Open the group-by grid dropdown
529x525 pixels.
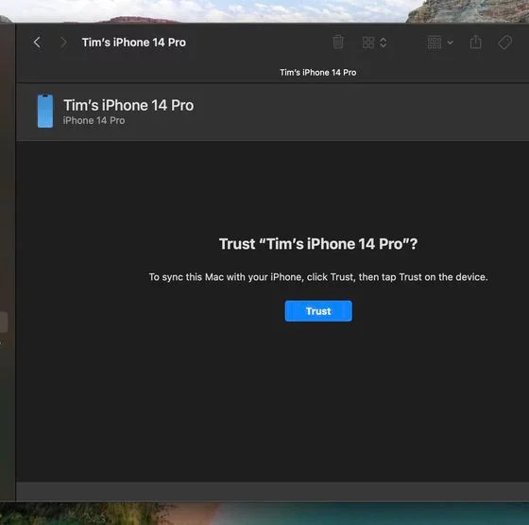tap(440, 43)
